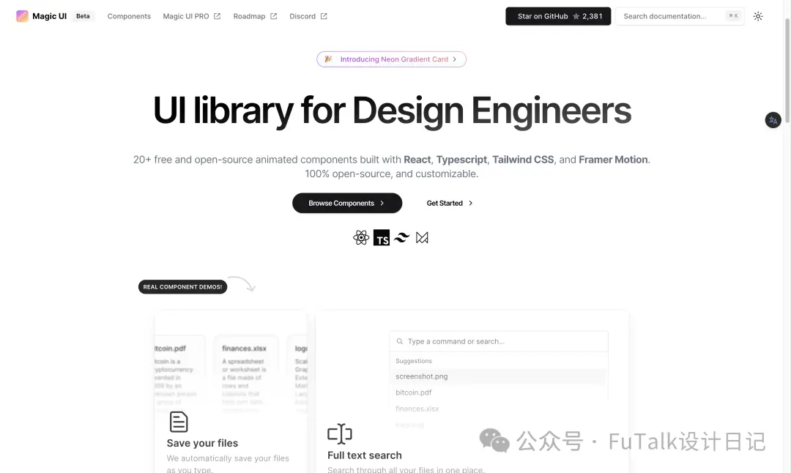Click the Type a command or search input
The height and width of the screenshot is (473, 791).
(x=499, y=341)
